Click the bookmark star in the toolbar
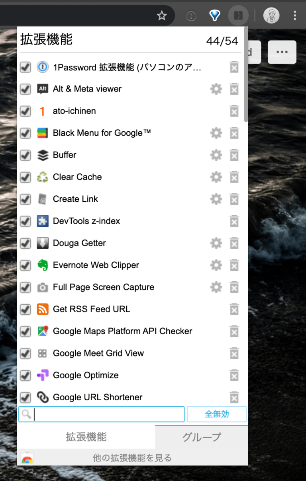This screenshot has height=481, width=306. (162, 16)
